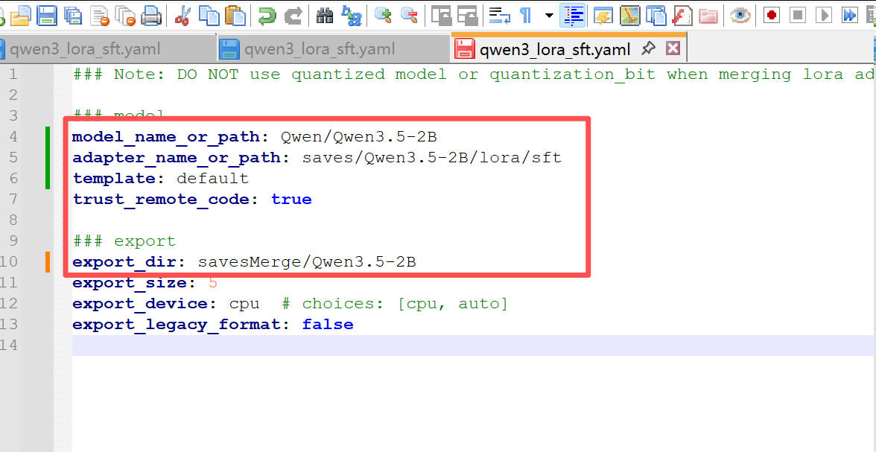Click the '### export' comment line
The height and width of the screenshot is (452, 876).
(124, 241)
